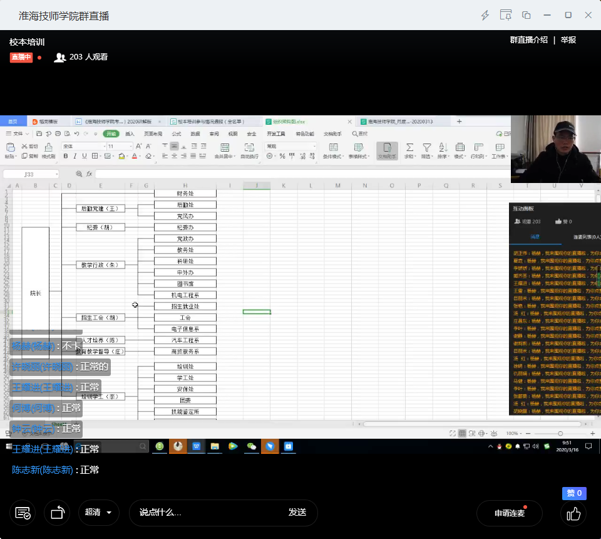
Task: Open the 群直播介绍 link
Action: point(528,40)
